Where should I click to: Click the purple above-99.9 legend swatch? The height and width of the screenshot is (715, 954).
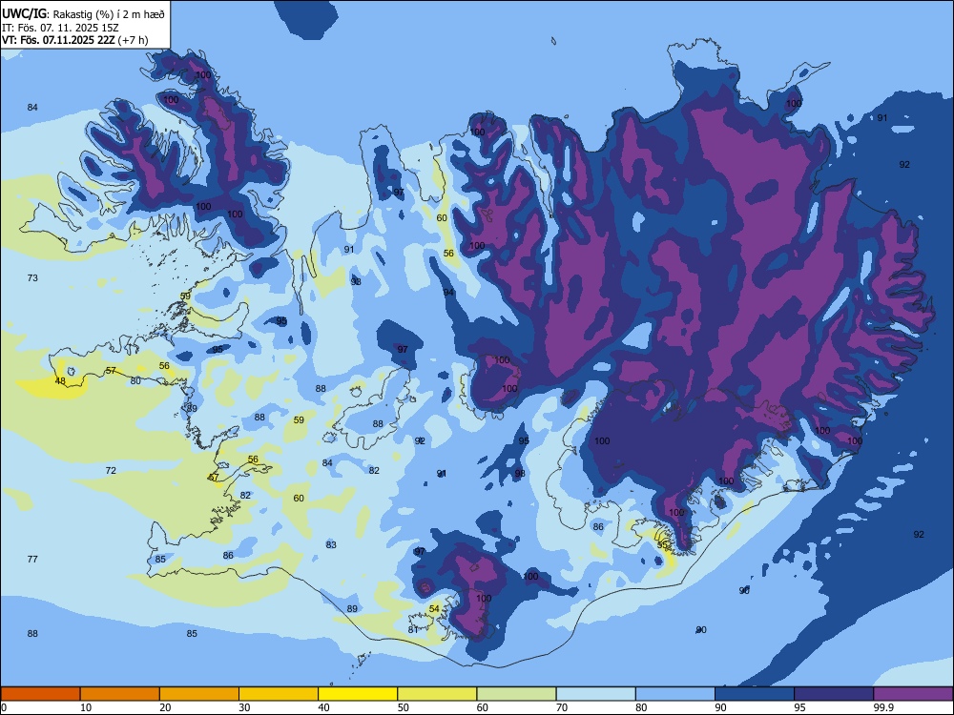913,694
